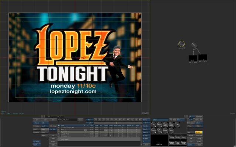Image resolution: width=236 pixels, height=147 pixels.
Task: Click the Process button
Action: (x=37, y=123)
